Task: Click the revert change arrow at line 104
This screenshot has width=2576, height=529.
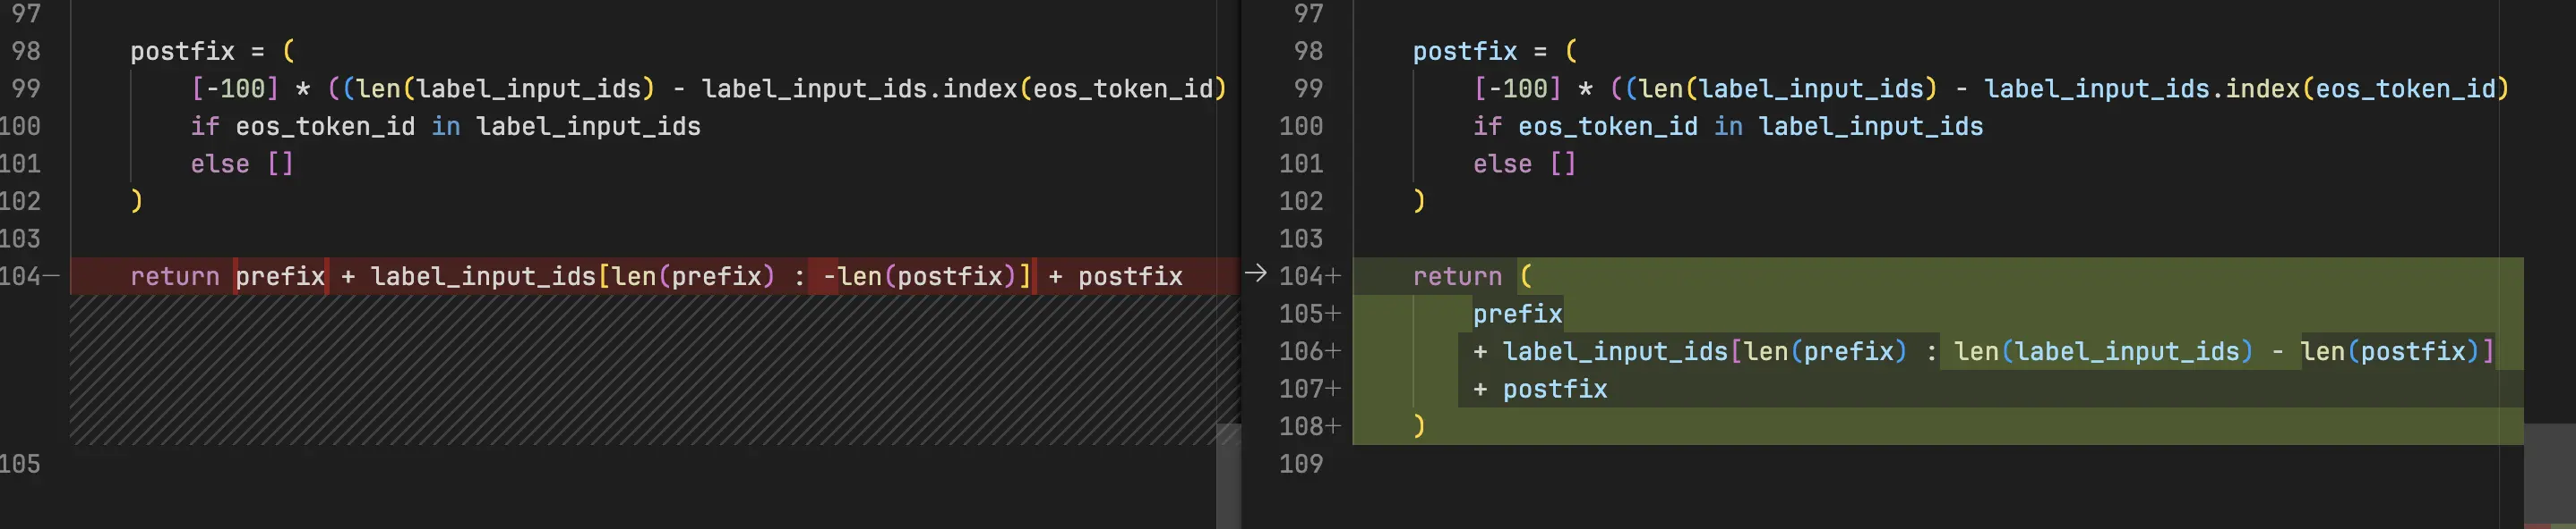Action: pos(1255,273)
